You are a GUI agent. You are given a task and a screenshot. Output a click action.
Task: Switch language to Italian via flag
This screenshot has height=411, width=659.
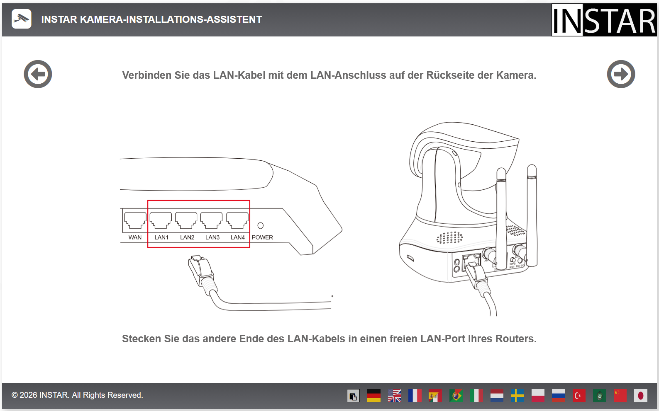pyautogui.click(x=476, y=396)
